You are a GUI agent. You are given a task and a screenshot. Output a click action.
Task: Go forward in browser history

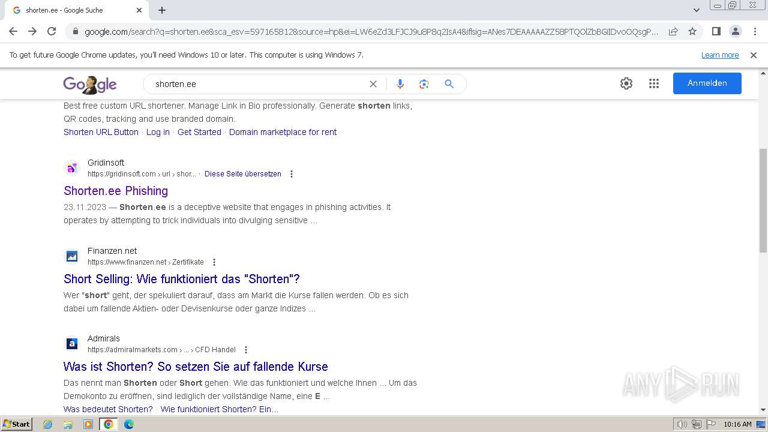(32, 31)
